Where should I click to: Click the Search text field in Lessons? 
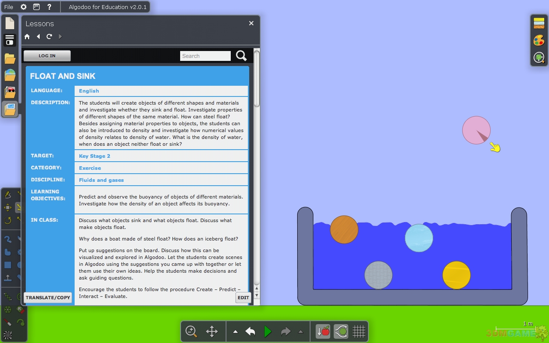pos(205,56)
